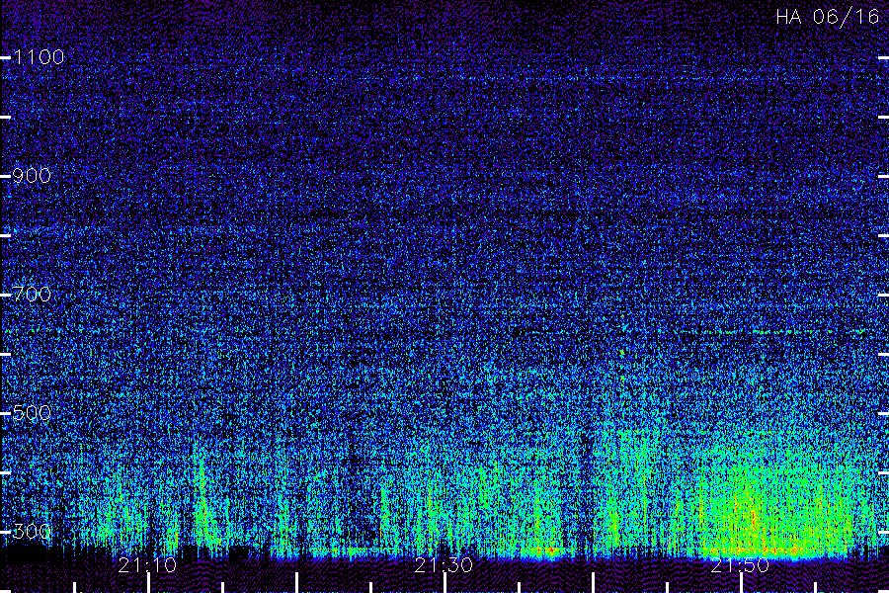Click the 1100 frequency axis label

[x=38, y=56]
